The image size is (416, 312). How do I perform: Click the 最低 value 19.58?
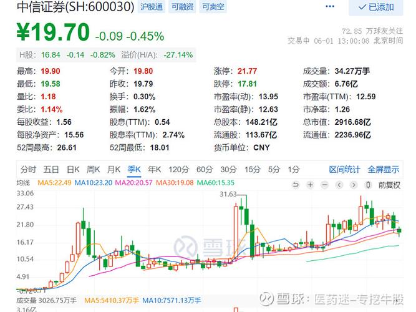pyautogui.click(x=51, y=84)
